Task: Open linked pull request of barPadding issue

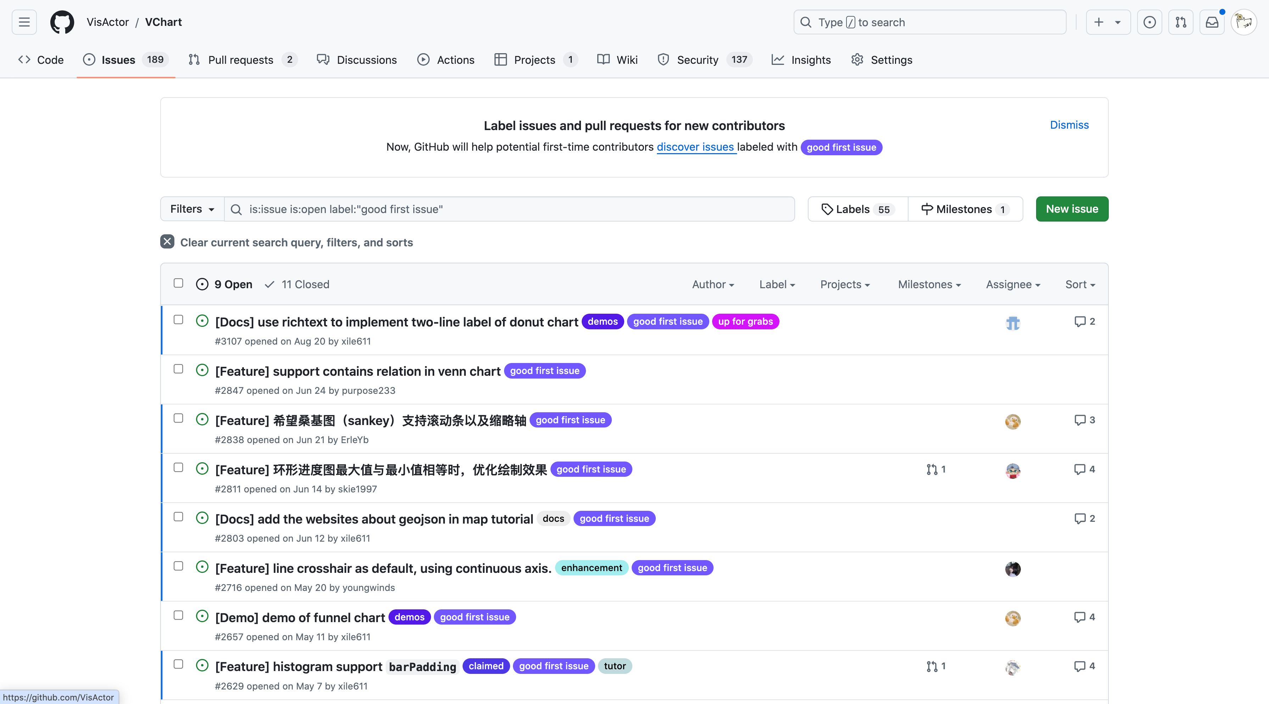Action: 935,666
